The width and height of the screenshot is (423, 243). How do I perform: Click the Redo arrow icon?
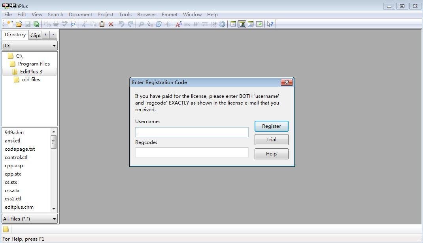click(130, 24)
